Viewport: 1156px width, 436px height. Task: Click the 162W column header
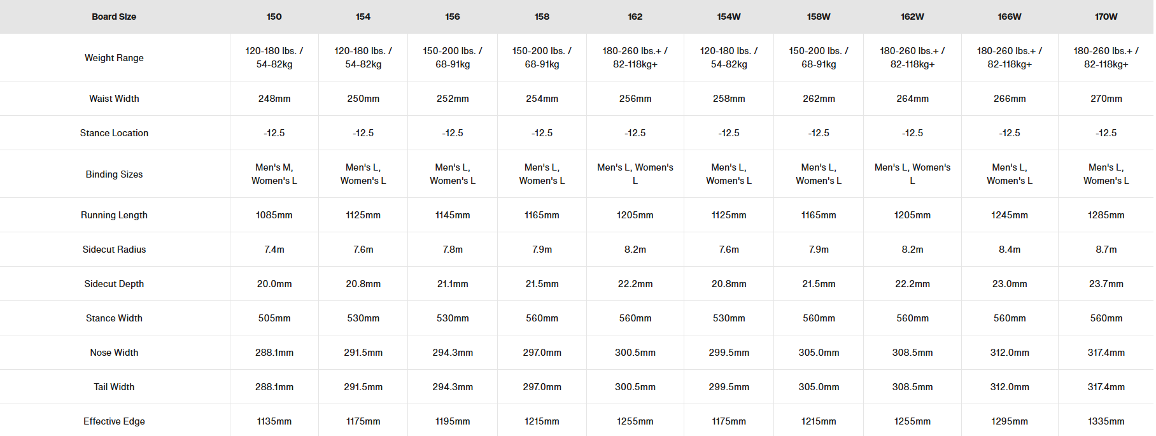click(912, 17)
